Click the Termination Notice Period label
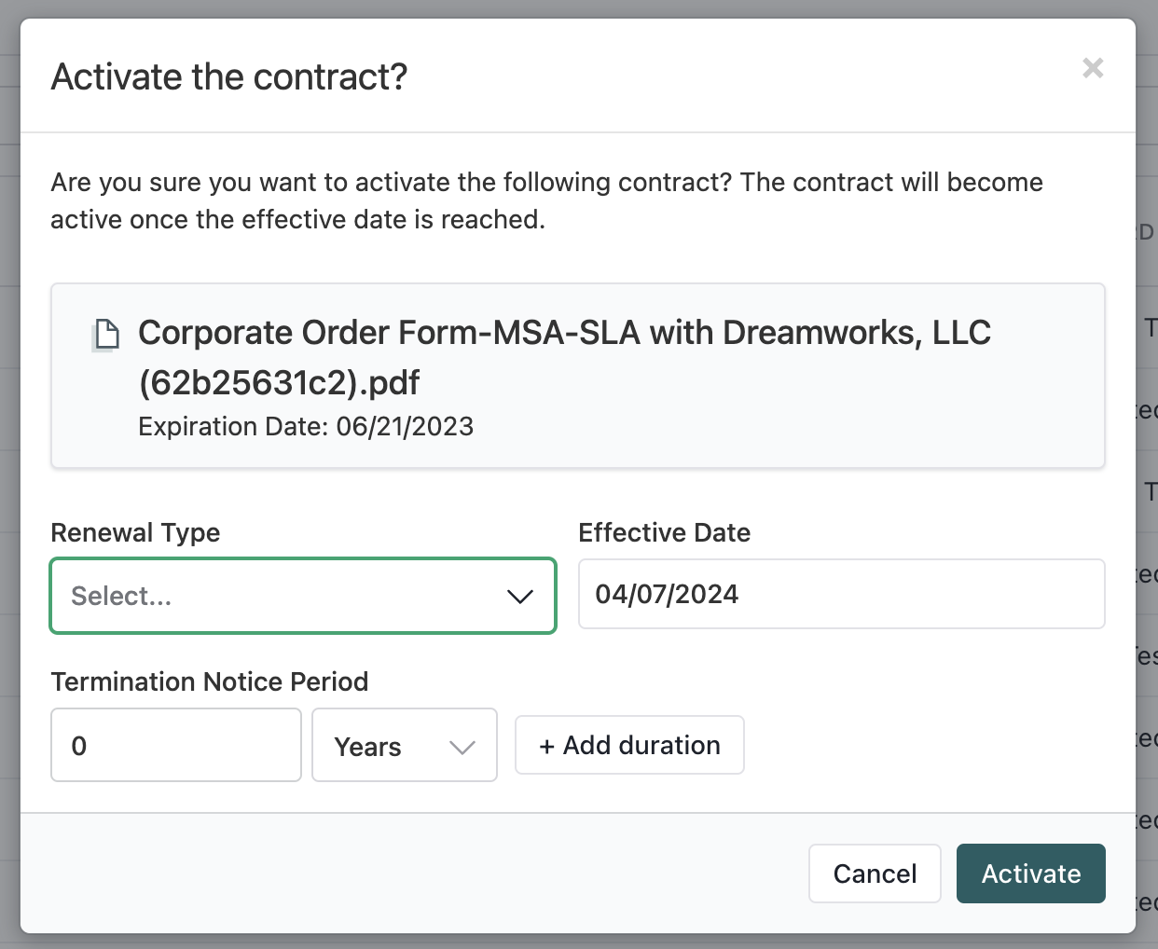This screenshot has width=1158, height=949. pyautogui.click(x=210, y=681)
